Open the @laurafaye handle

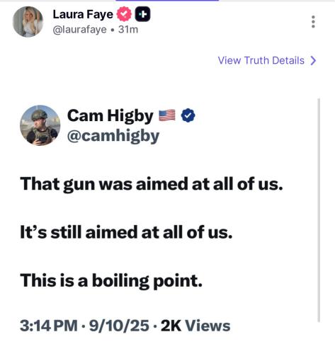pyautogui.click(x=79, y=30)
